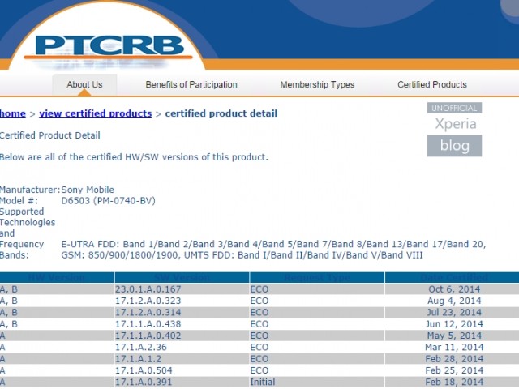The width and height of the screenshot is (519, 389).
Task: Click the Oct 6, 2014 date cell
Action: pos(454,289)
